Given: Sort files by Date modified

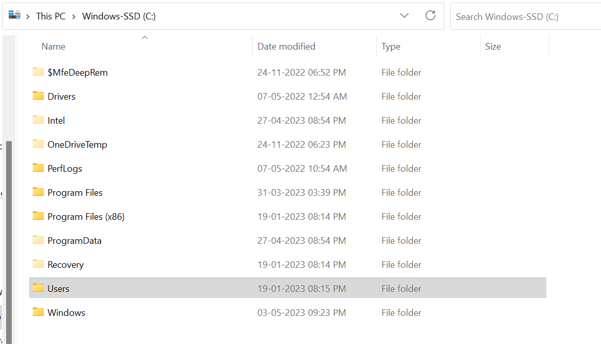Looking at the screenshot, I should point(286,46).
